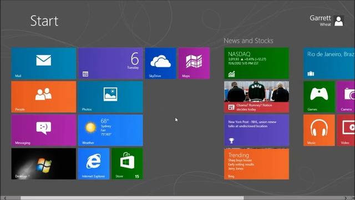Viewport: 355px width, 200px height.
Task: Click the horizontal scrollbar thumb
Action: click(x=132, y=198)
